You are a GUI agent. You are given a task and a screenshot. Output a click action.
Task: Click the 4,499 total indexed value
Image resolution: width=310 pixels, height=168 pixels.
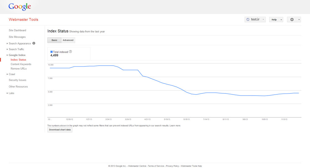point(54,55)
